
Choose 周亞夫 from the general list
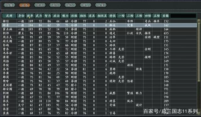click(8, 37)
